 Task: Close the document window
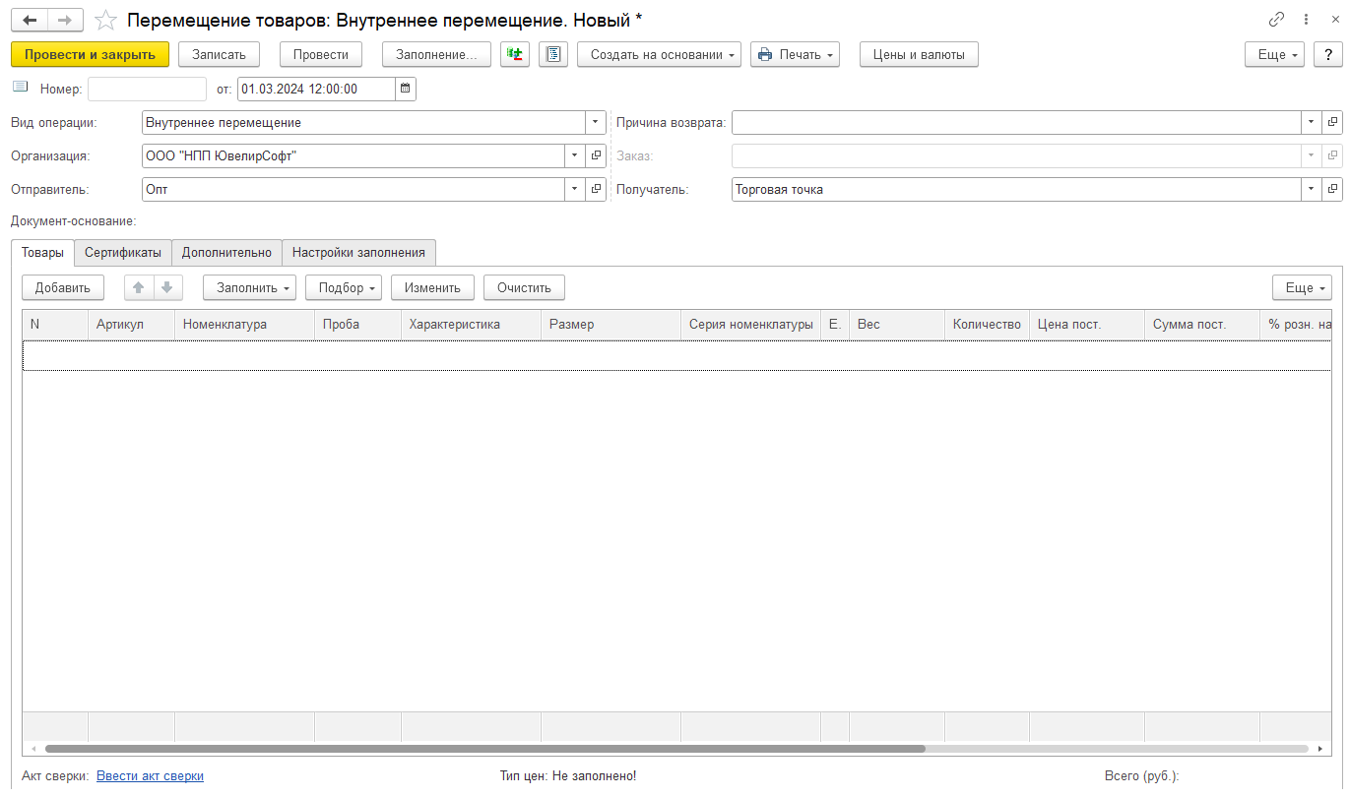click(x=1335, y=20)
